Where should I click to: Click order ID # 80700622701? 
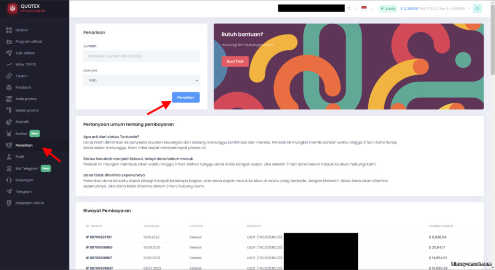tap(99, 237)
